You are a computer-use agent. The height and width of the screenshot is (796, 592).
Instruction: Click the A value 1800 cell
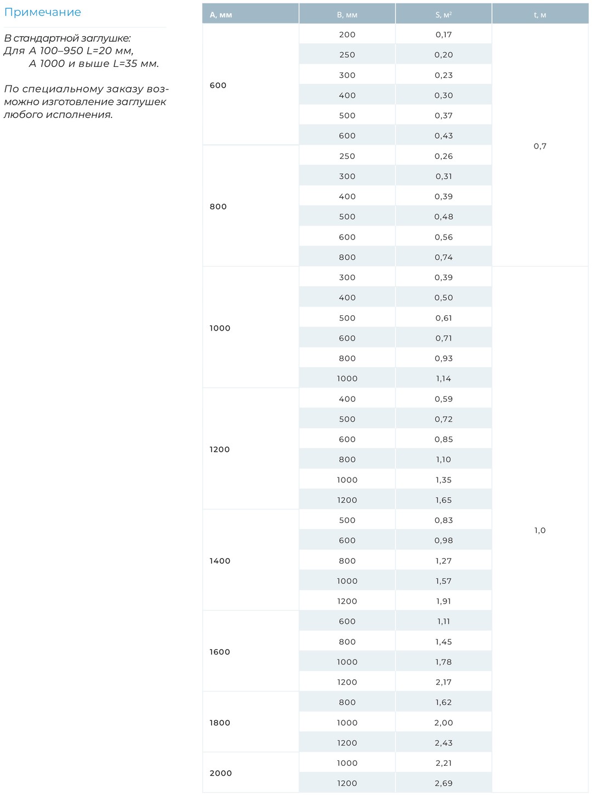point(251,722)
